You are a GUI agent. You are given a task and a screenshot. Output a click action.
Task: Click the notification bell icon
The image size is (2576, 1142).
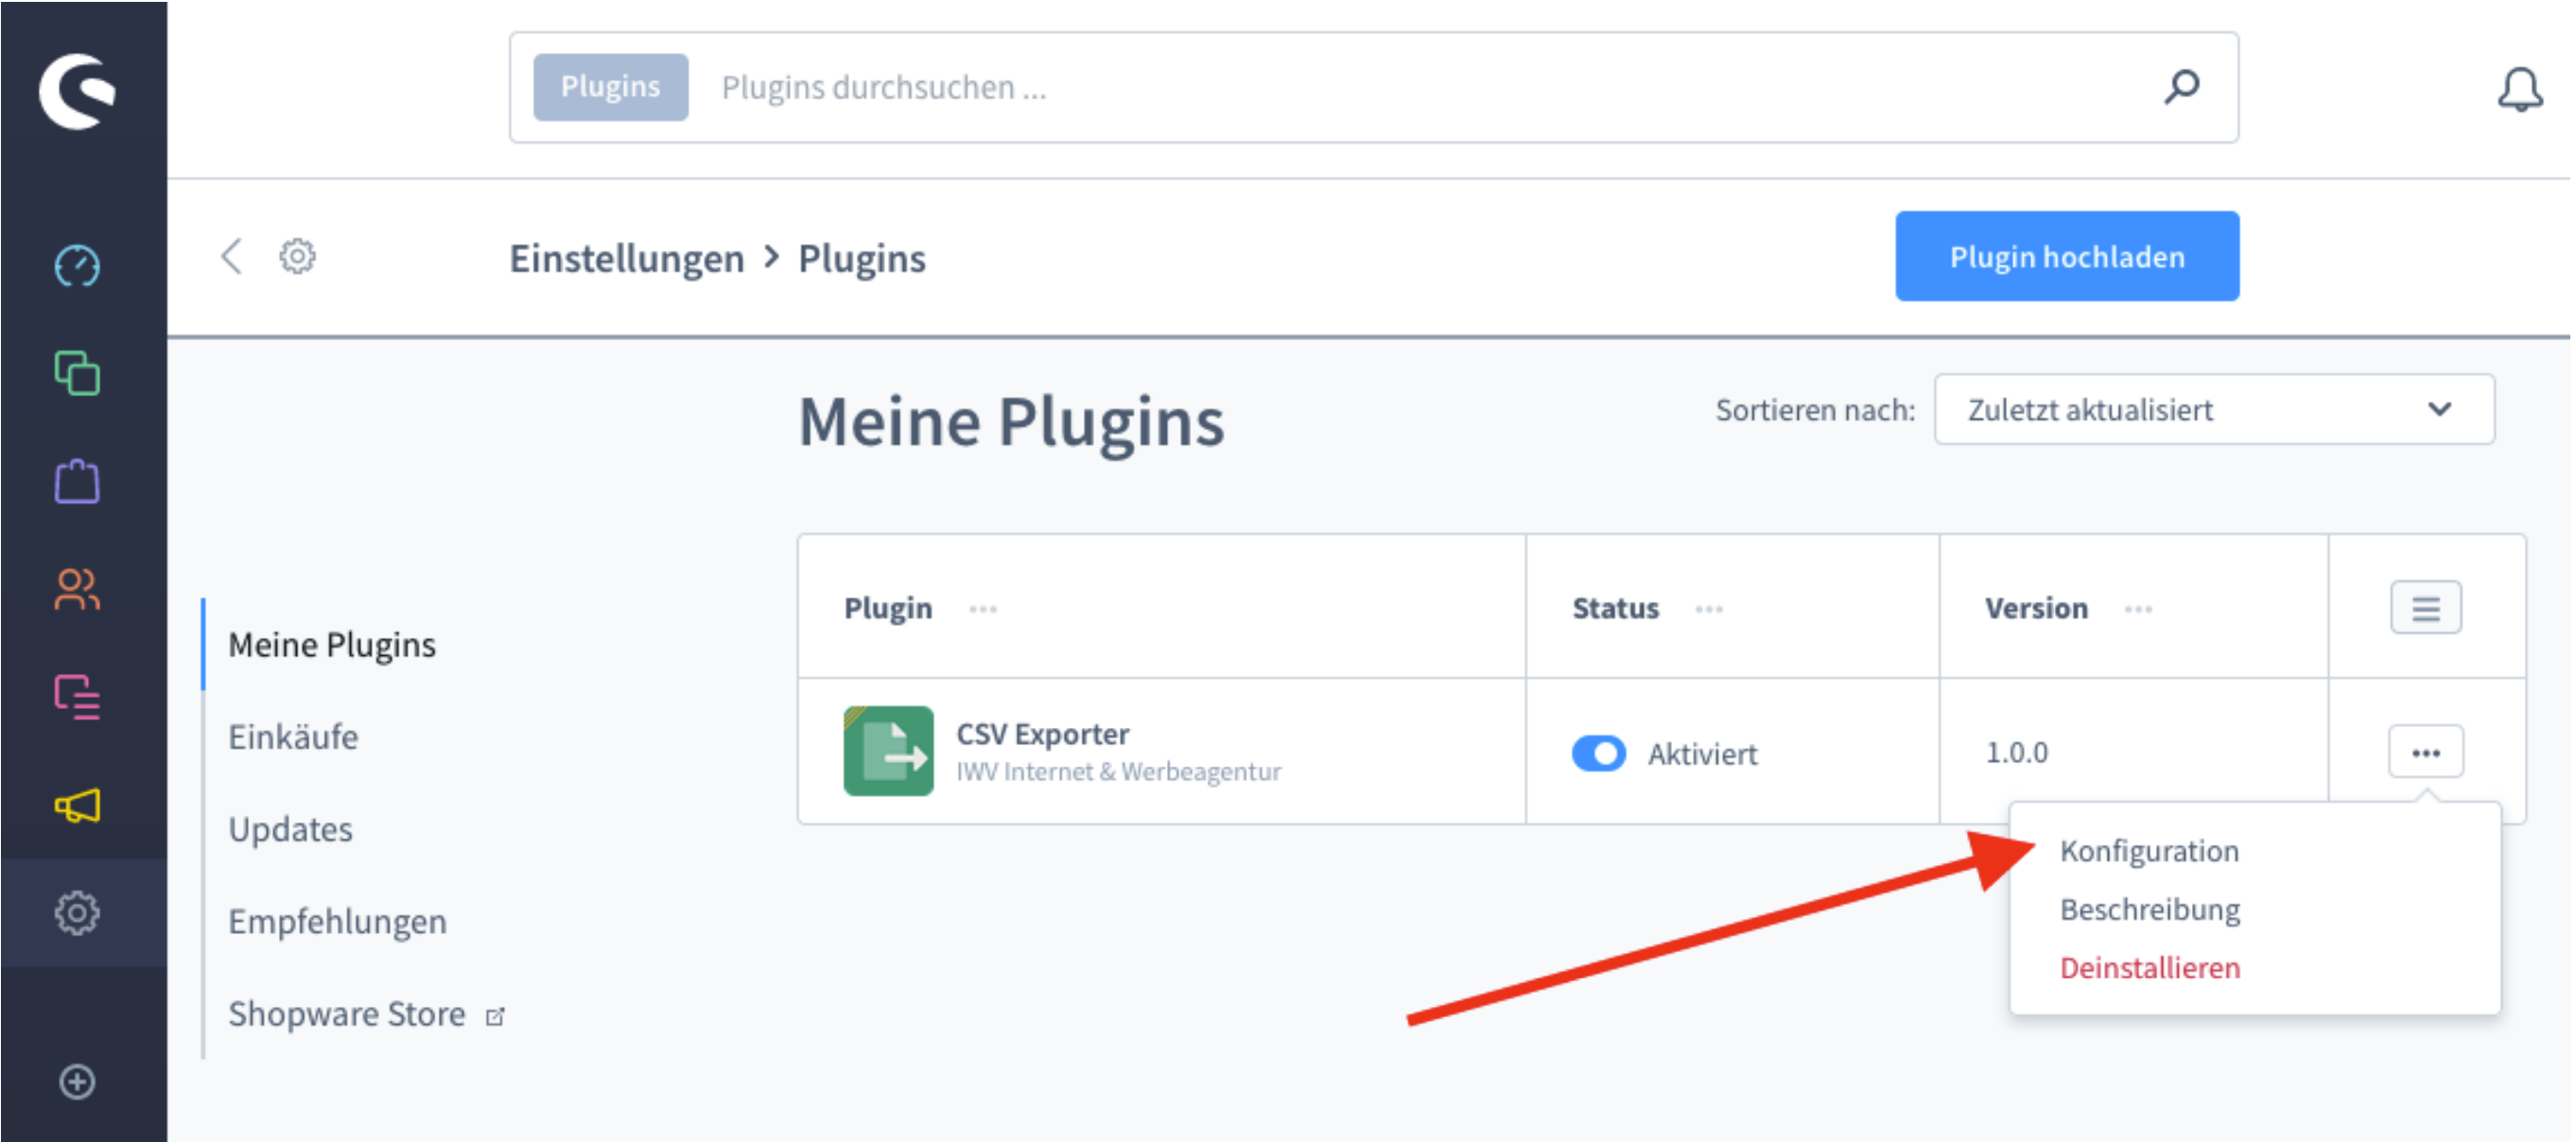(x=2519, y=90)
